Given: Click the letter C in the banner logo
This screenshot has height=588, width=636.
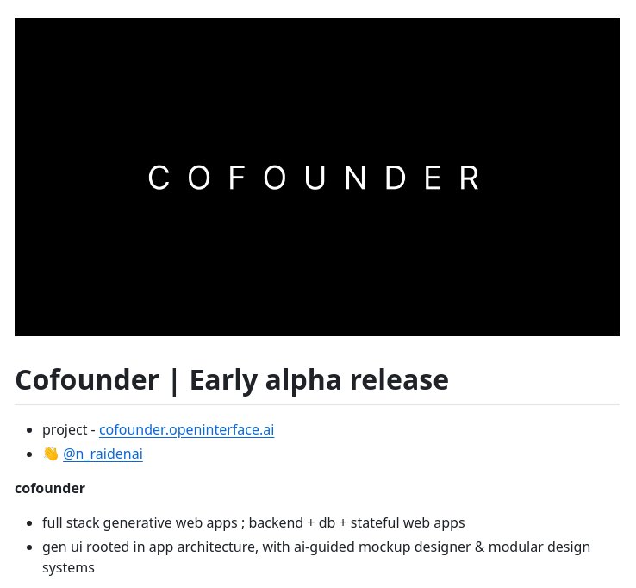Looking at the screenshot, I should pos(159,178).
